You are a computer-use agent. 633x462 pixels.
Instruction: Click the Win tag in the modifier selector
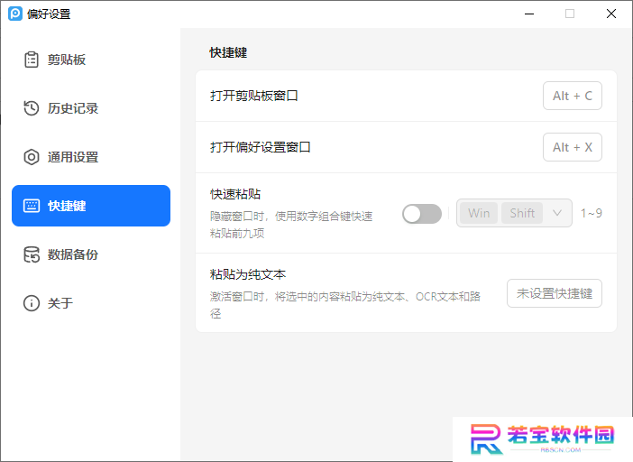click(x=479, y=213)
